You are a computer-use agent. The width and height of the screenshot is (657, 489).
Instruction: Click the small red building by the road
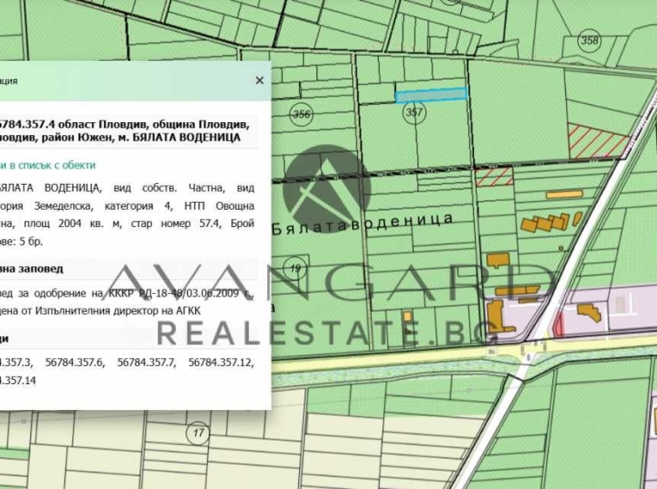click(x=558, y=324)
